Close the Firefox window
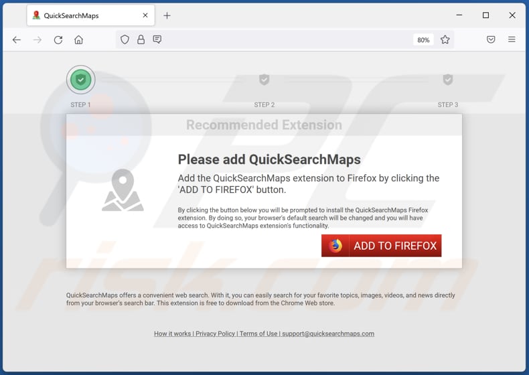 pyautogui.click(x=512, y=15)
